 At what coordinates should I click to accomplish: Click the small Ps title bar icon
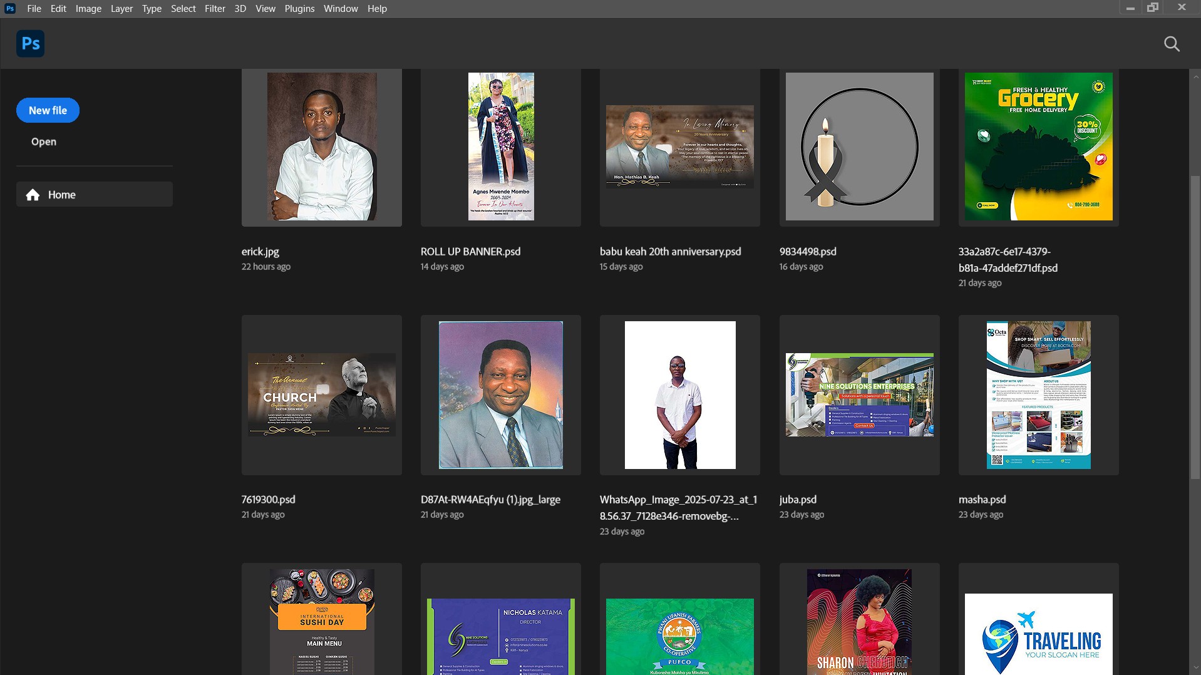[x=9, y=8]
